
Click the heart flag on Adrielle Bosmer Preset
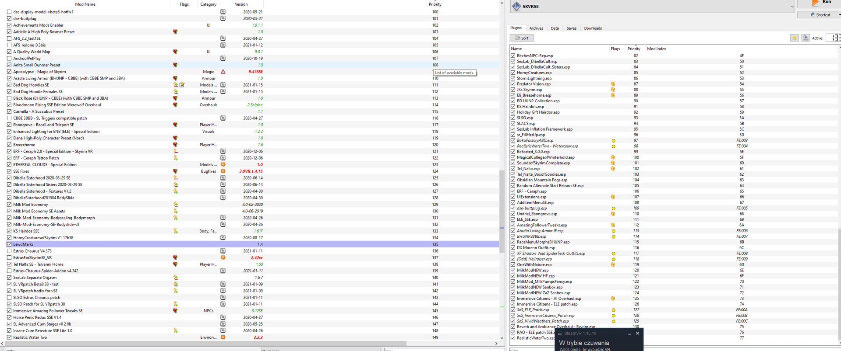point(175,32)
